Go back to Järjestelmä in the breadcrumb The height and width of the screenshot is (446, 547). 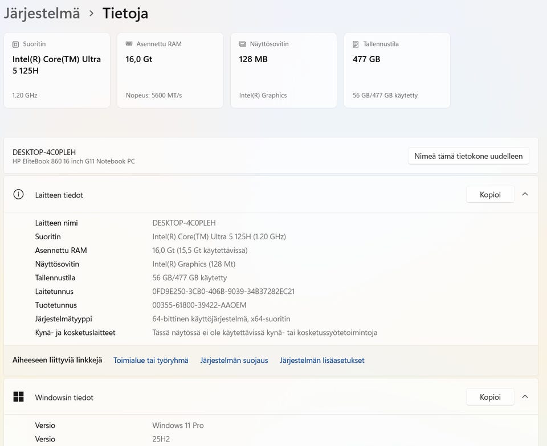click(42, 14)
